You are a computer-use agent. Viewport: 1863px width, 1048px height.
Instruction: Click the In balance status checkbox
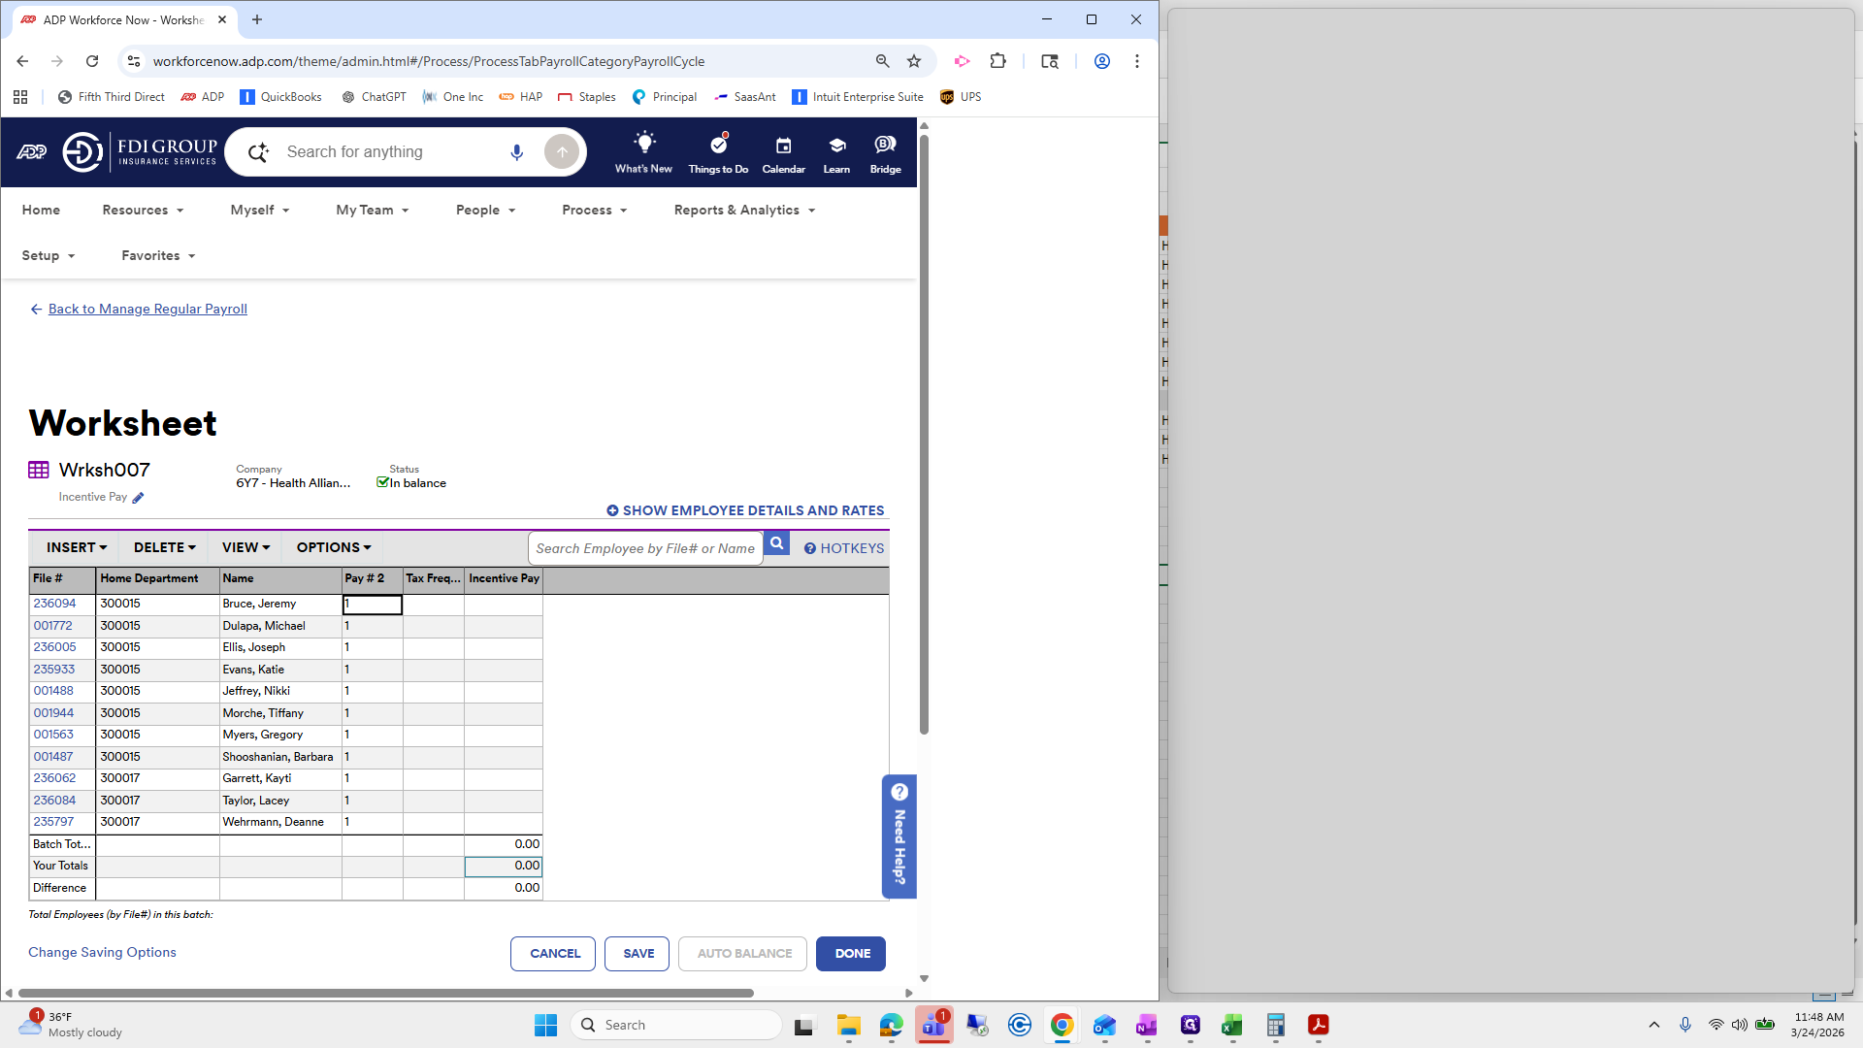[x=382, y=482]
